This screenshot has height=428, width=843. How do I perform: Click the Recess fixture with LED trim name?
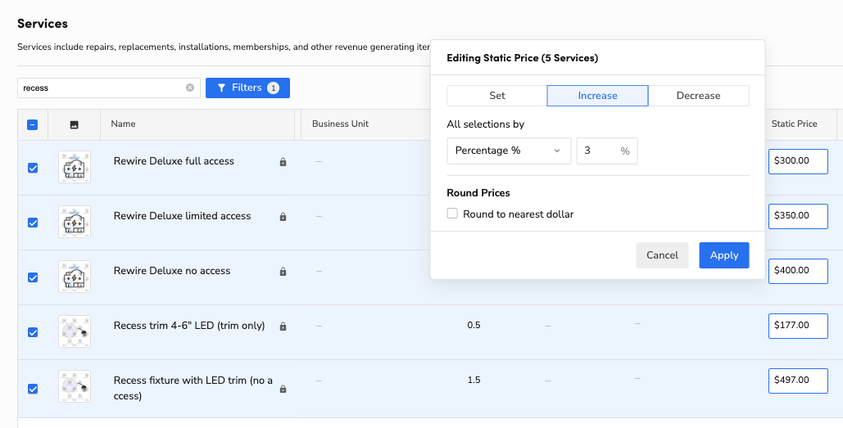(x=193, y=388)
